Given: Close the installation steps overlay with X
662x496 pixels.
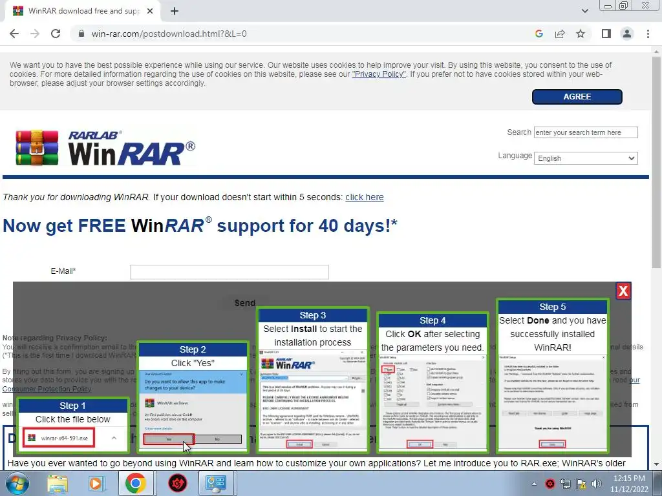Looking at the screenshot, I should coord(623,291).
